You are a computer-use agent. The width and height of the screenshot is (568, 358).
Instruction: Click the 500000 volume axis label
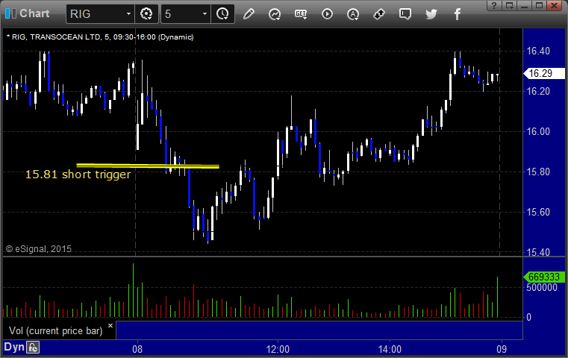tap(542, 288)
